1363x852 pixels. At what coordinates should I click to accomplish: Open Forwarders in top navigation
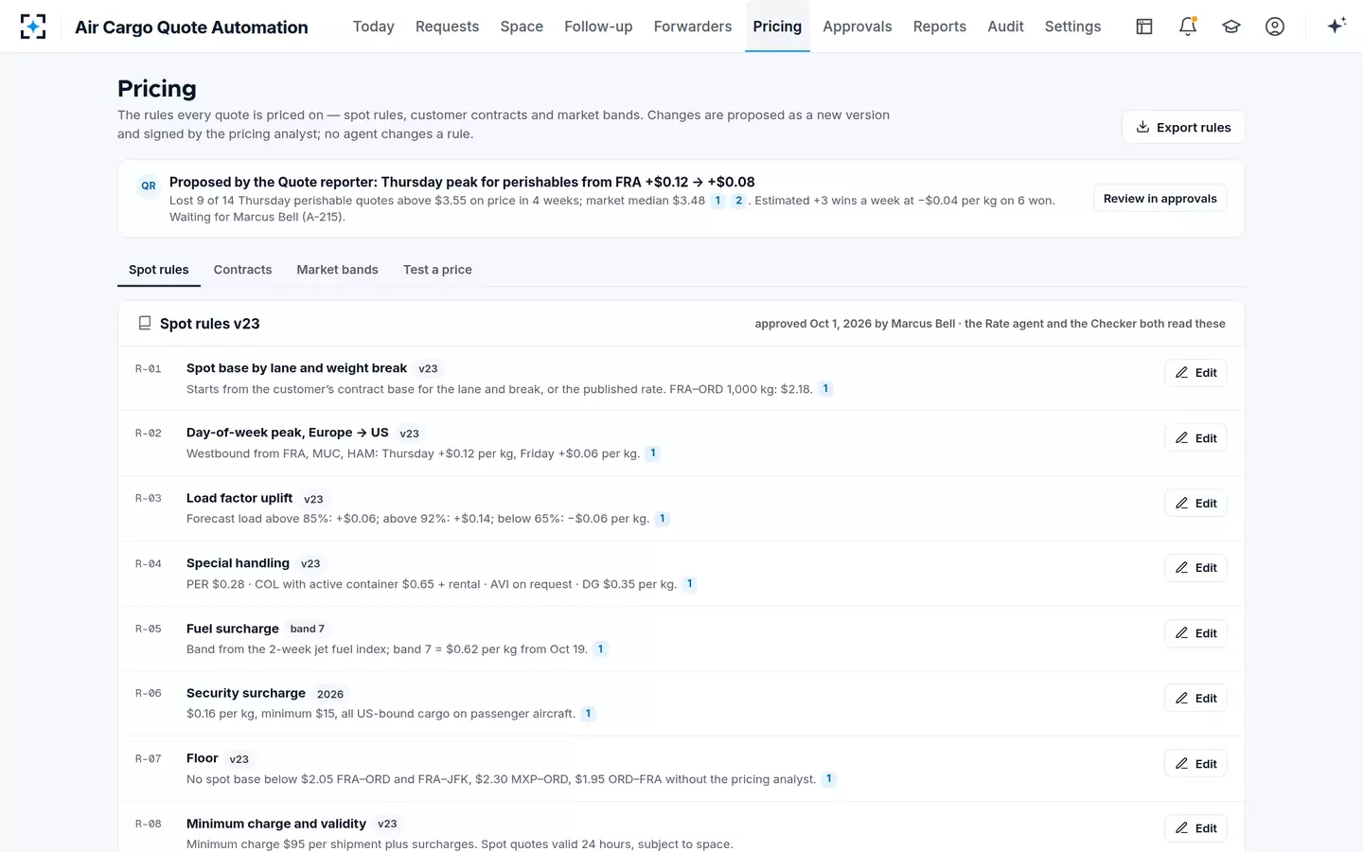pyautogui.click(x=693, y=27)
